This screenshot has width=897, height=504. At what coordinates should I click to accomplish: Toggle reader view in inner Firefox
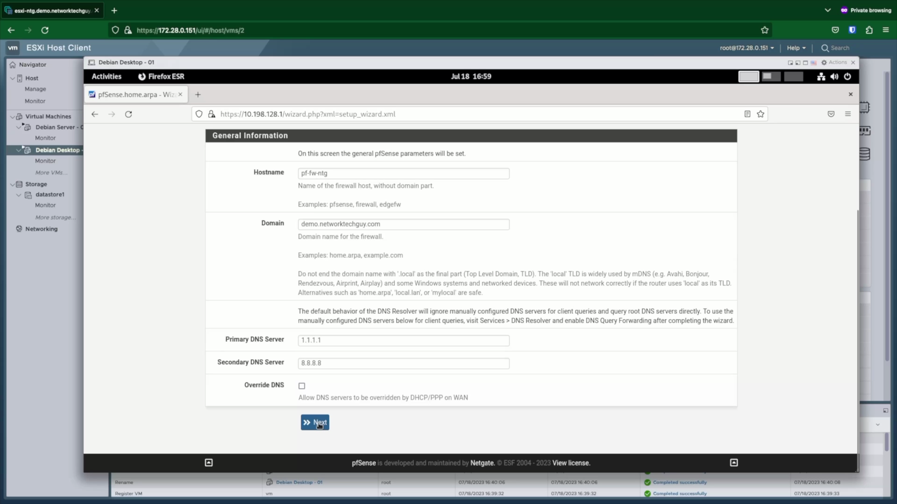click(747, 114)
